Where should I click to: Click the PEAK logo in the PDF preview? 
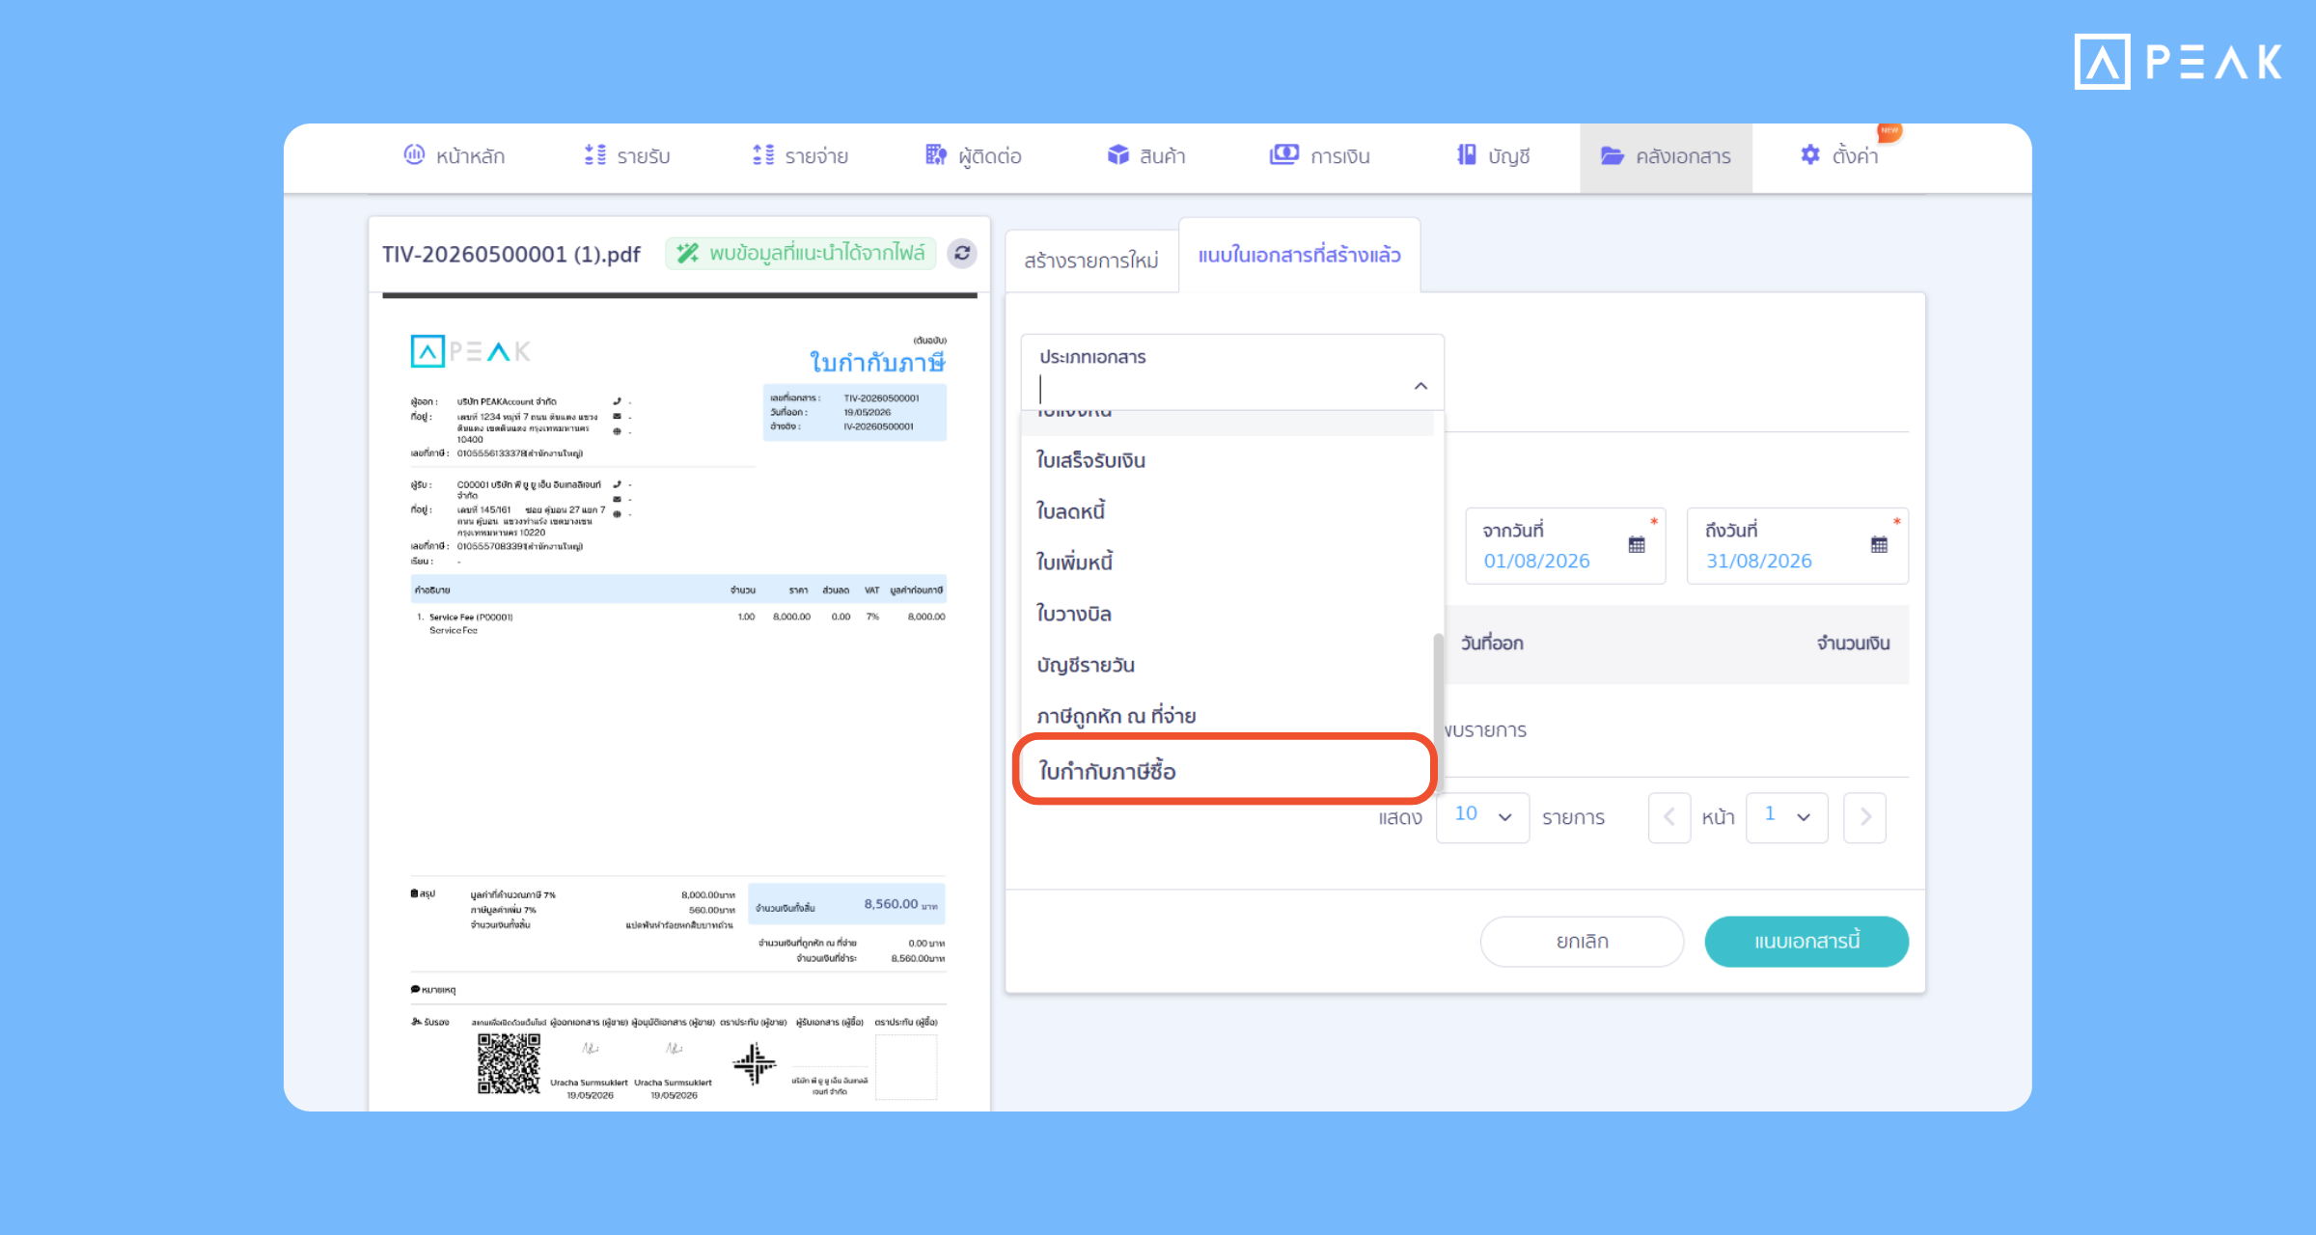tap(470, 351)
